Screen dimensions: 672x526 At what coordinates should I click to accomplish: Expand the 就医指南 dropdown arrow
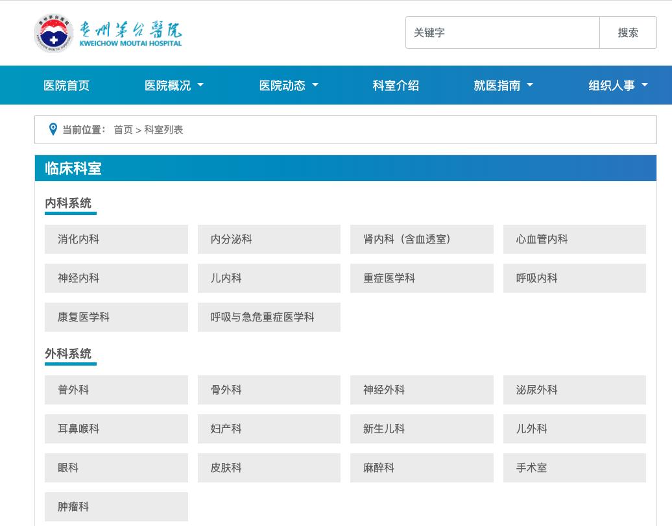click(x=530, y=85)
